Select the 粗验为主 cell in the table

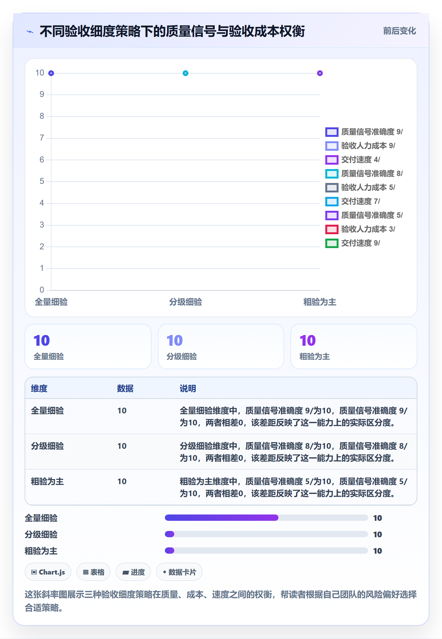[47, 481]
